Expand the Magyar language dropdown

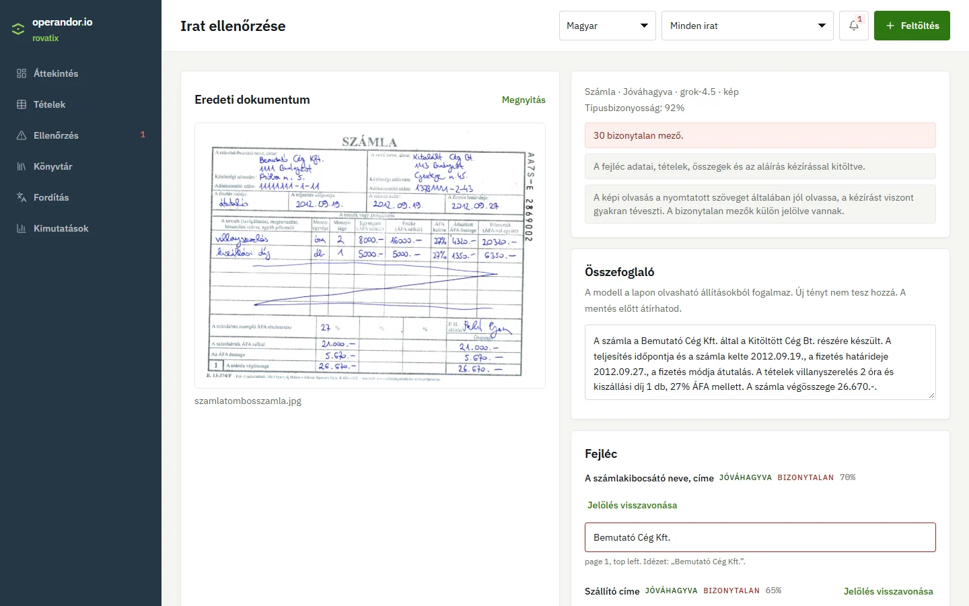click(x=608, y=26)
